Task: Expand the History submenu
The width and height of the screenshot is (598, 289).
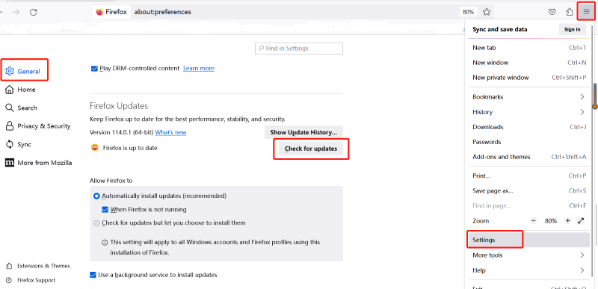Action: (x=528, y=112)
